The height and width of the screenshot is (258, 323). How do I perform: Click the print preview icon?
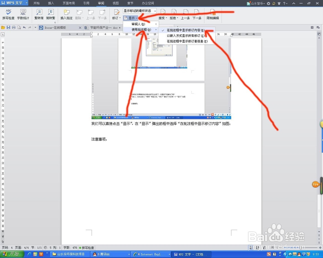(x=19, y=27)
